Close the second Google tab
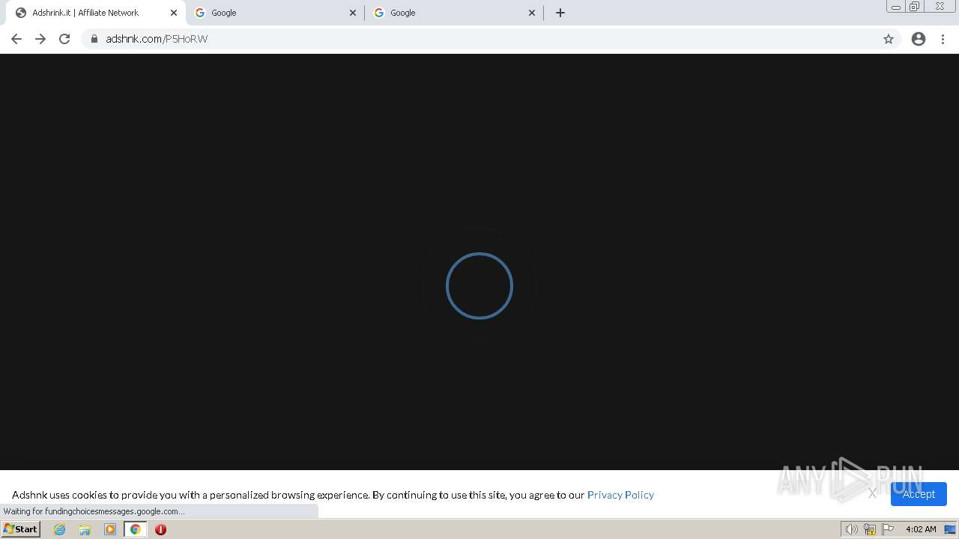 (x=532, y=13)
